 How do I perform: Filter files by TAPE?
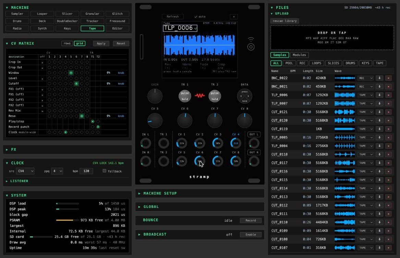(379, 63)
